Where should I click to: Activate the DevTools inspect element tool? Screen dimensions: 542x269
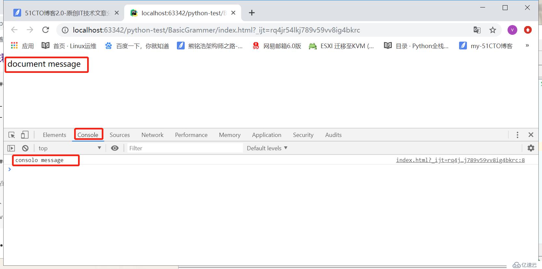(x=12, y=135)
